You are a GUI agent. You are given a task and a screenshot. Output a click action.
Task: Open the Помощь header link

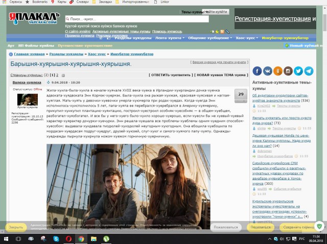[167, 32]
